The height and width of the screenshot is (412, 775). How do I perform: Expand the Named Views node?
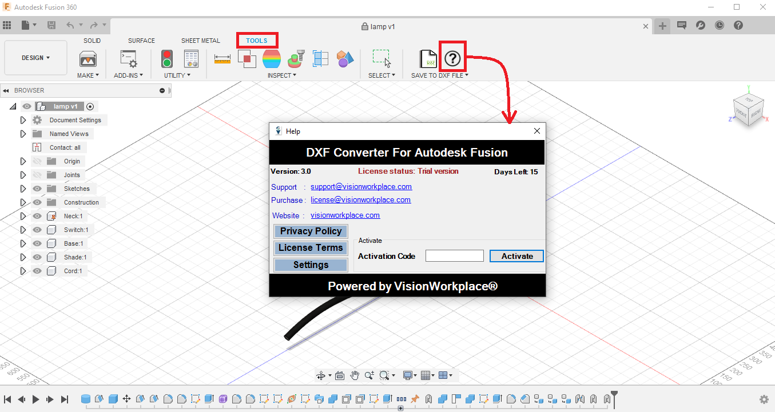coord(23,134)
